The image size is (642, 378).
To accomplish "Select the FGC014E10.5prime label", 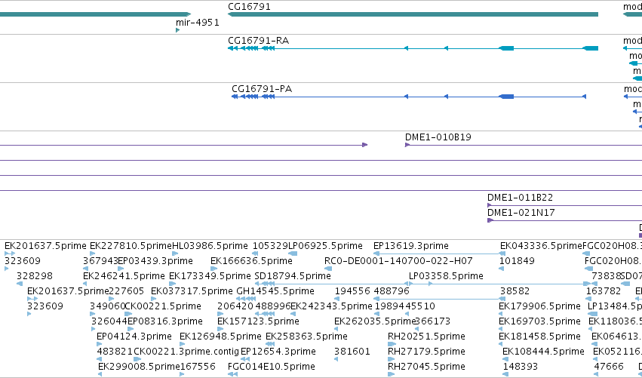I will pos(271,367).
